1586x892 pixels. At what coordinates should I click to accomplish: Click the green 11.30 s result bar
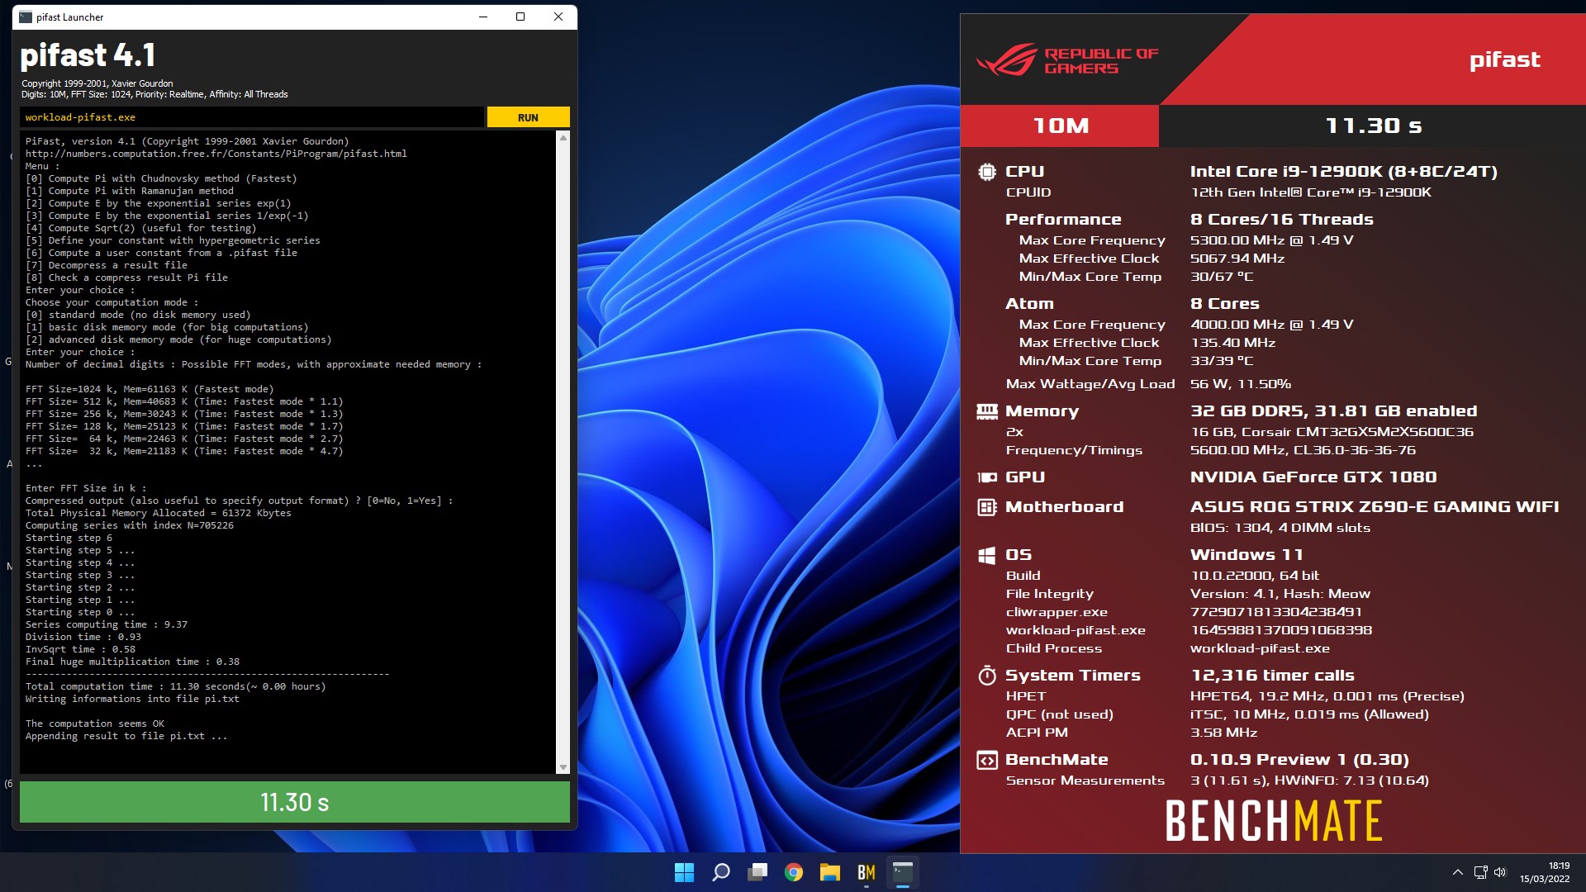[x=295, y=802]
